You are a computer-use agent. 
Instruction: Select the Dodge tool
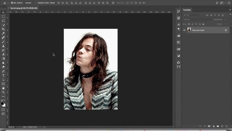[3, 67]
